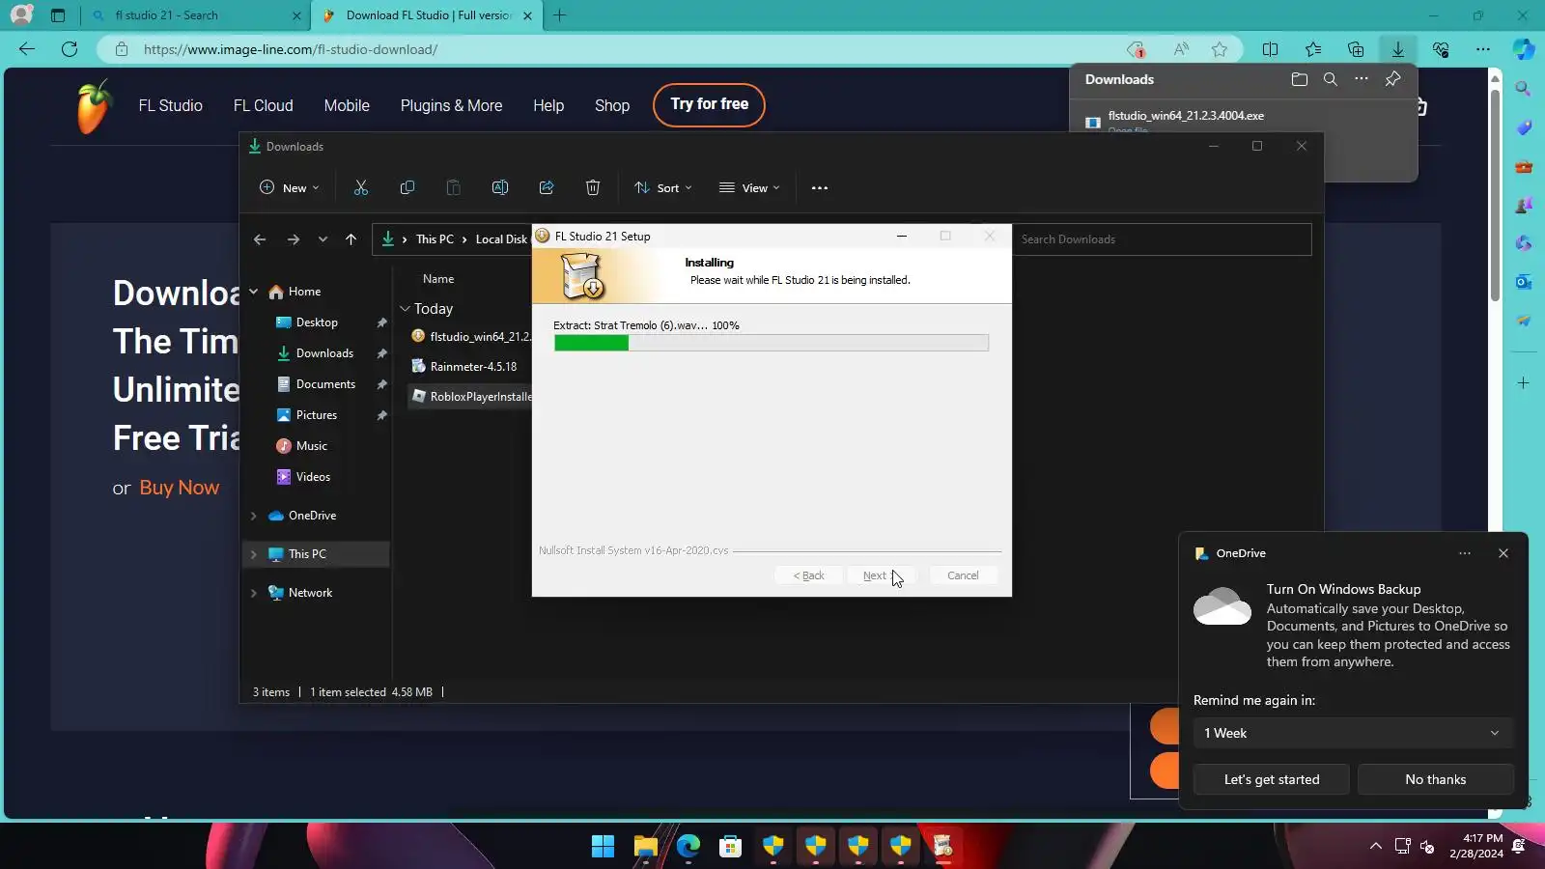Click the browser address bar URL
The height and width of the screenshot is (869, 1545).
tap(291, 49)
